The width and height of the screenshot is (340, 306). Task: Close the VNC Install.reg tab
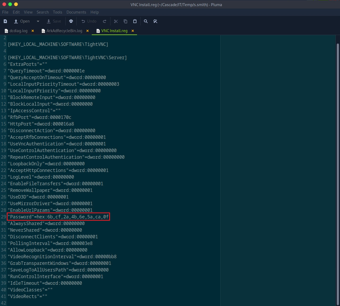click(133, 31)
